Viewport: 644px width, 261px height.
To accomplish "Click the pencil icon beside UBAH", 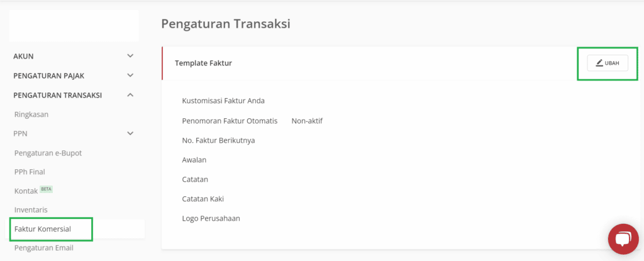I will tap(599, 63).
